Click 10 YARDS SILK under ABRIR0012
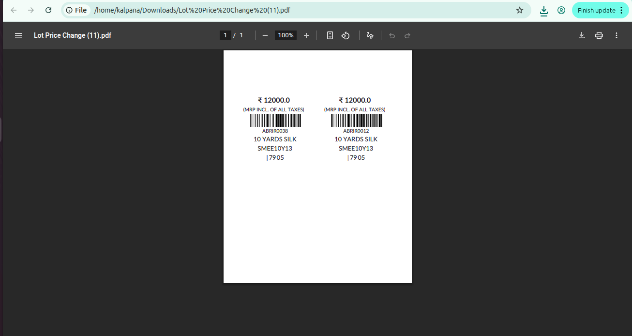This screenshot has width=632, height=336. (x=356, y=139)
